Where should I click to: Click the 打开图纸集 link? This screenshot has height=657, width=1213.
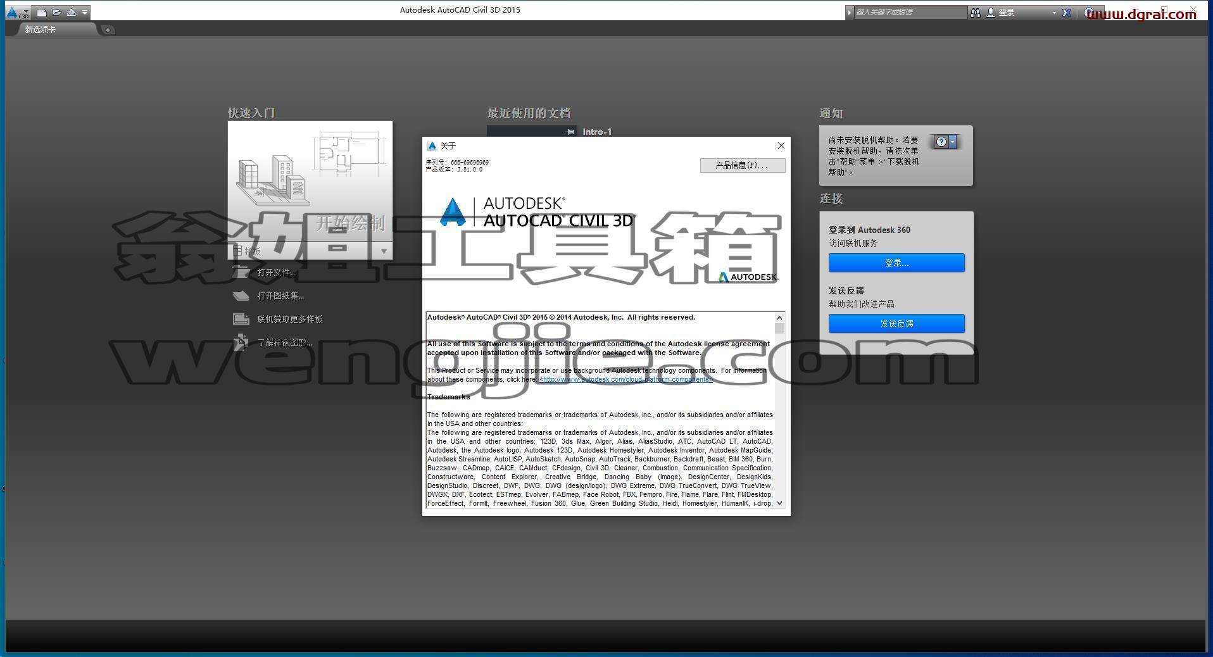280,296
